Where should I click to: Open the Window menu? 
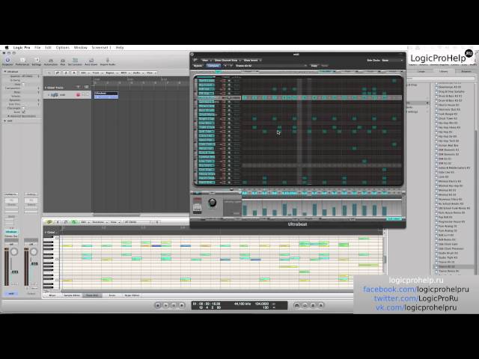(81, 48)
